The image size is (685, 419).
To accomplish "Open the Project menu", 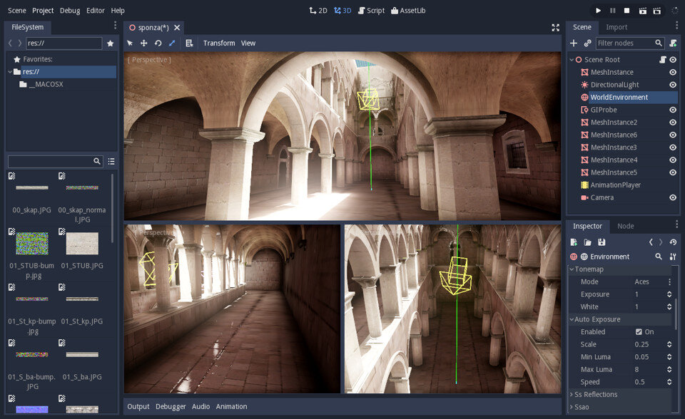I will coord(43,11).
